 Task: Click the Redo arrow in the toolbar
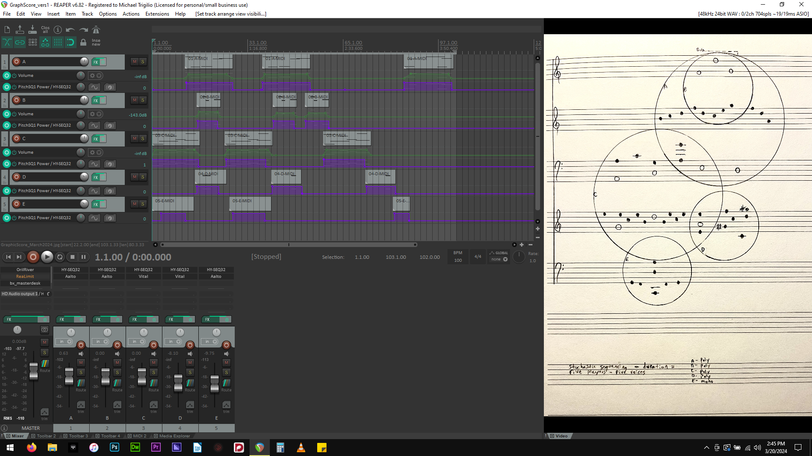click(83, 30)
